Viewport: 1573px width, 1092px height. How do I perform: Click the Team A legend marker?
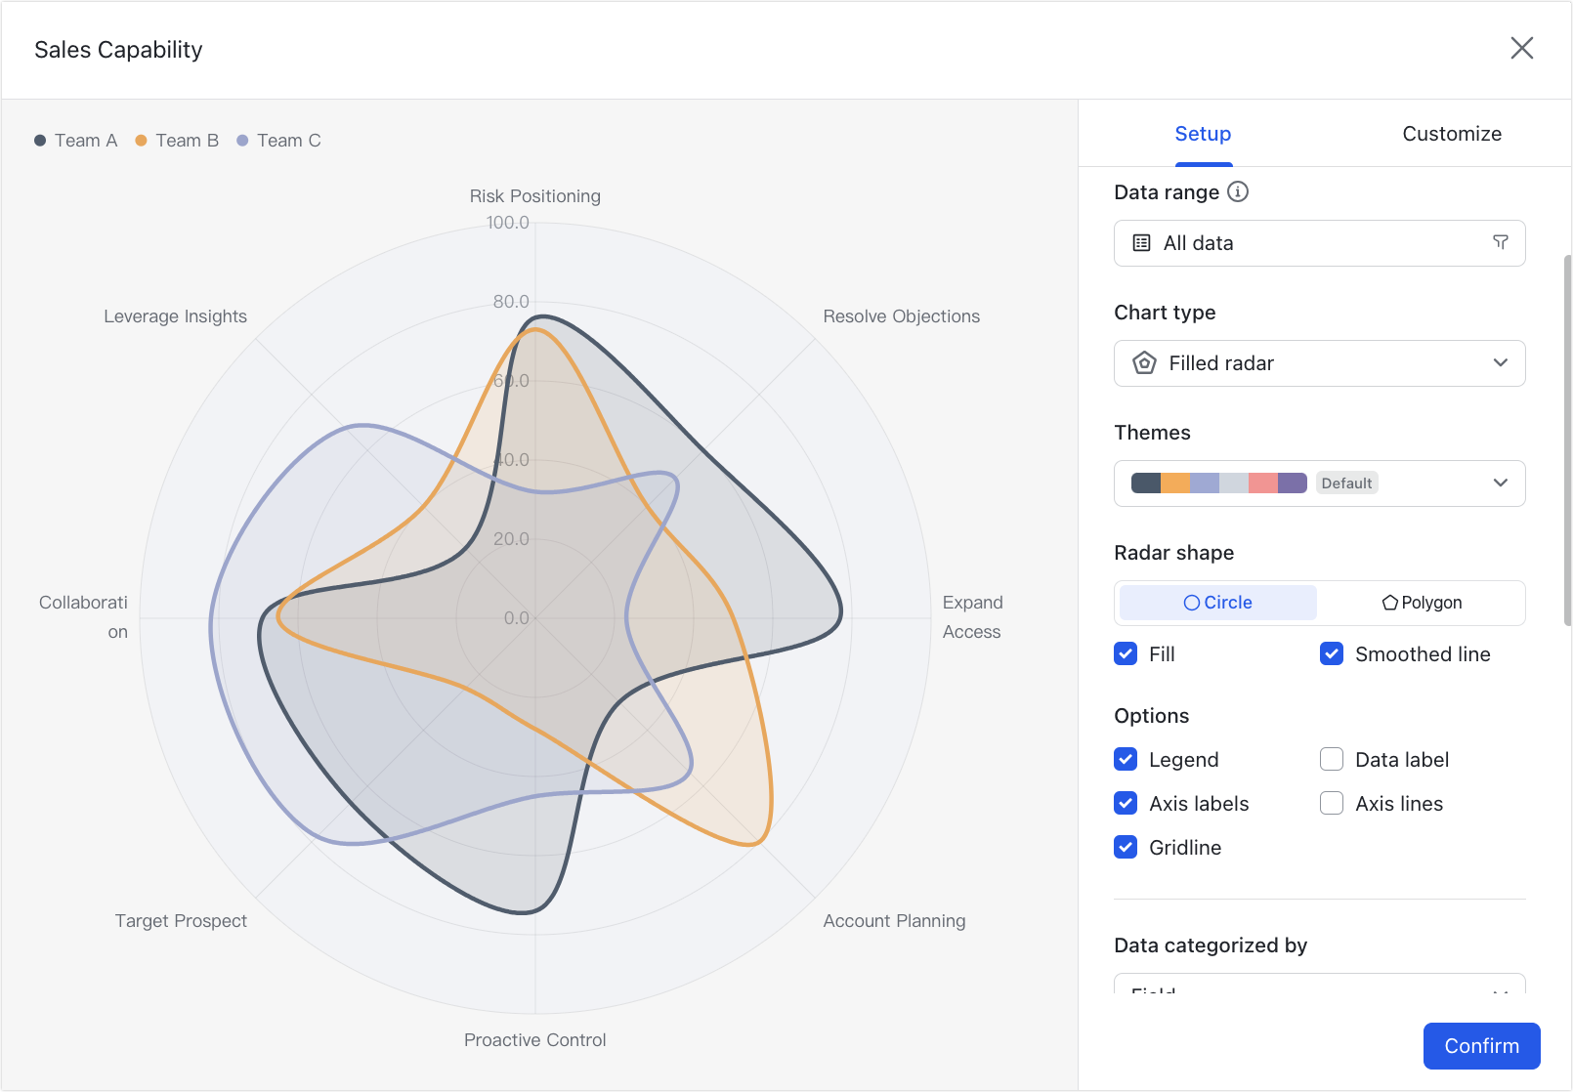(x=40, y=140)
